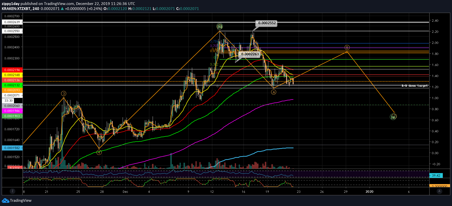The width and height of the screenshot is (452, 206).
Task: Click the 0.0002550 white price label
Action: tap(12, 31)
